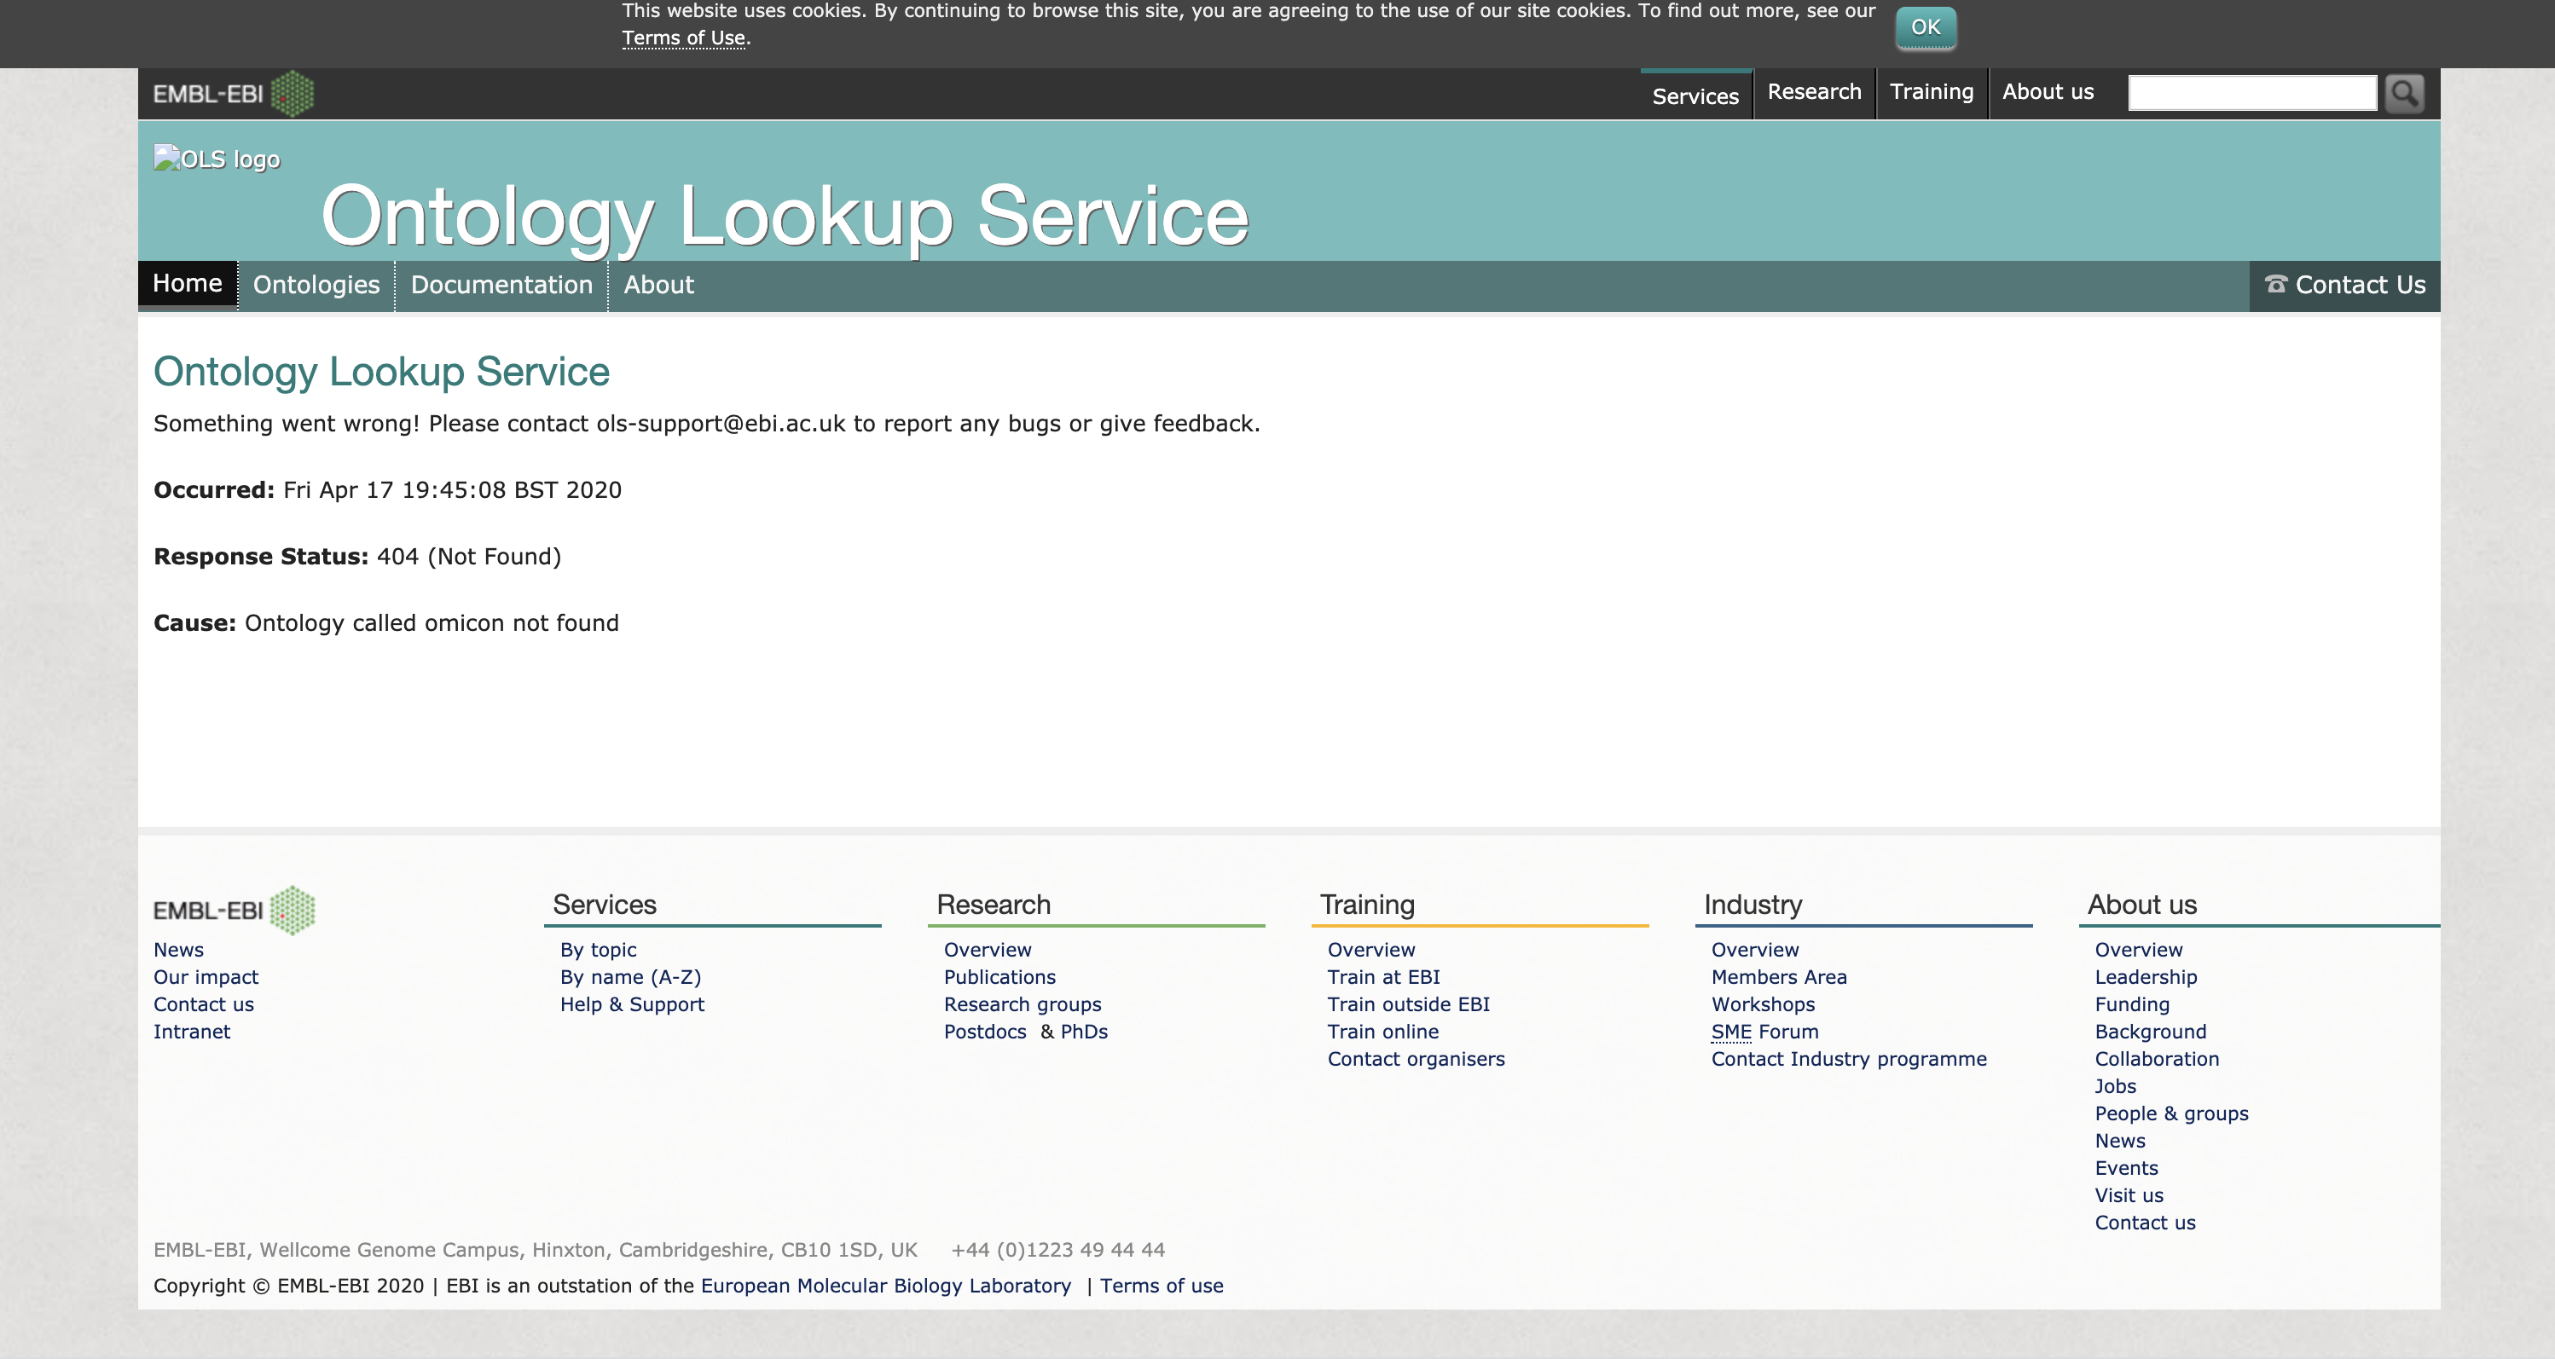This screenshot has height=1359, width=2555.
Task: Open the Train outside EBI link
Action: (1409, 1004)
